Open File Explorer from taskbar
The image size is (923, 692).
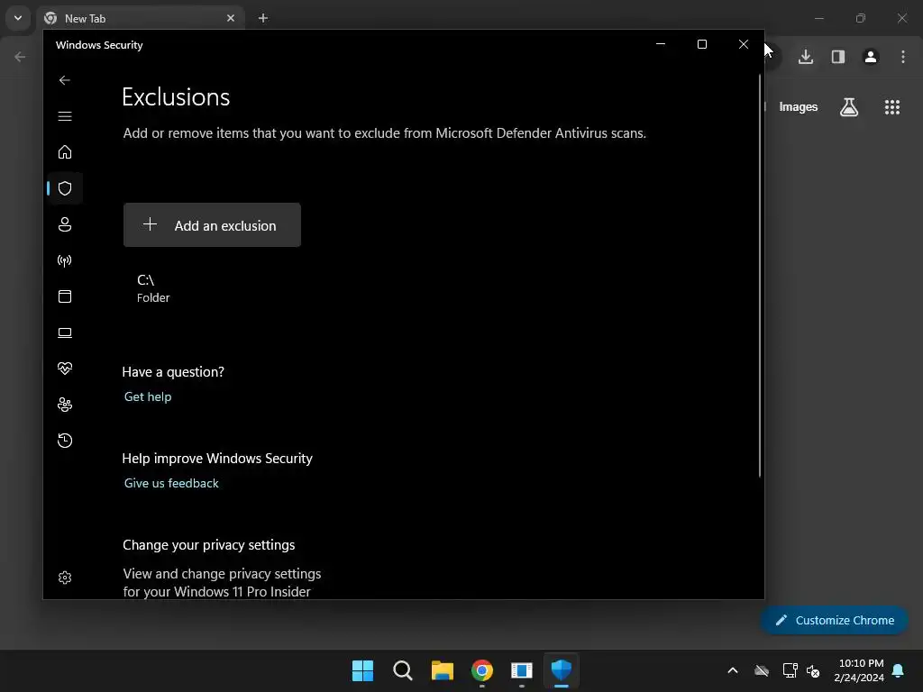[442, 670]
